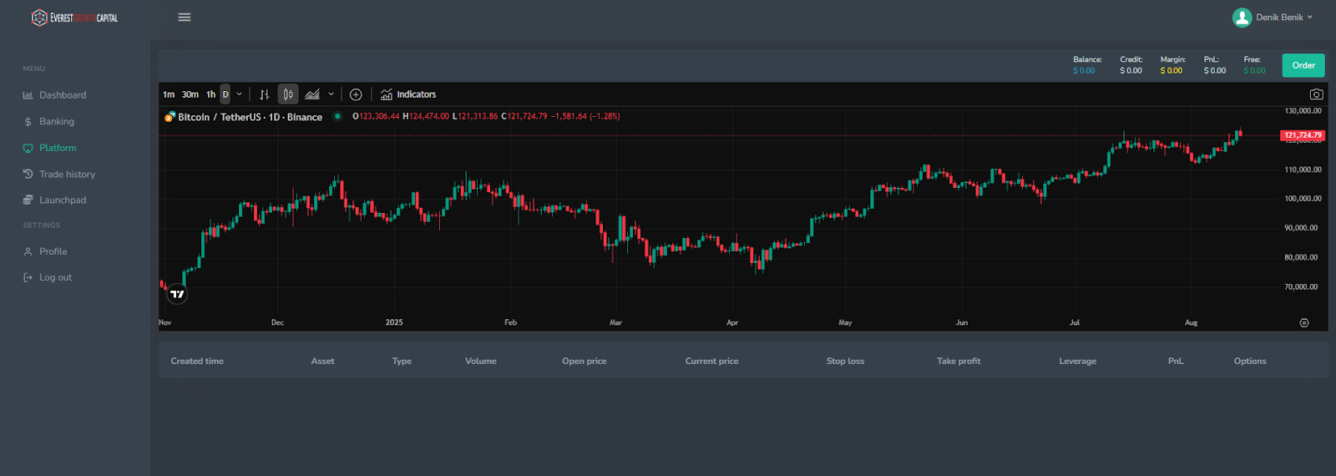Open the Indicators panel
This screenshot has width=1336, height=476.
[x=408, y=94]
